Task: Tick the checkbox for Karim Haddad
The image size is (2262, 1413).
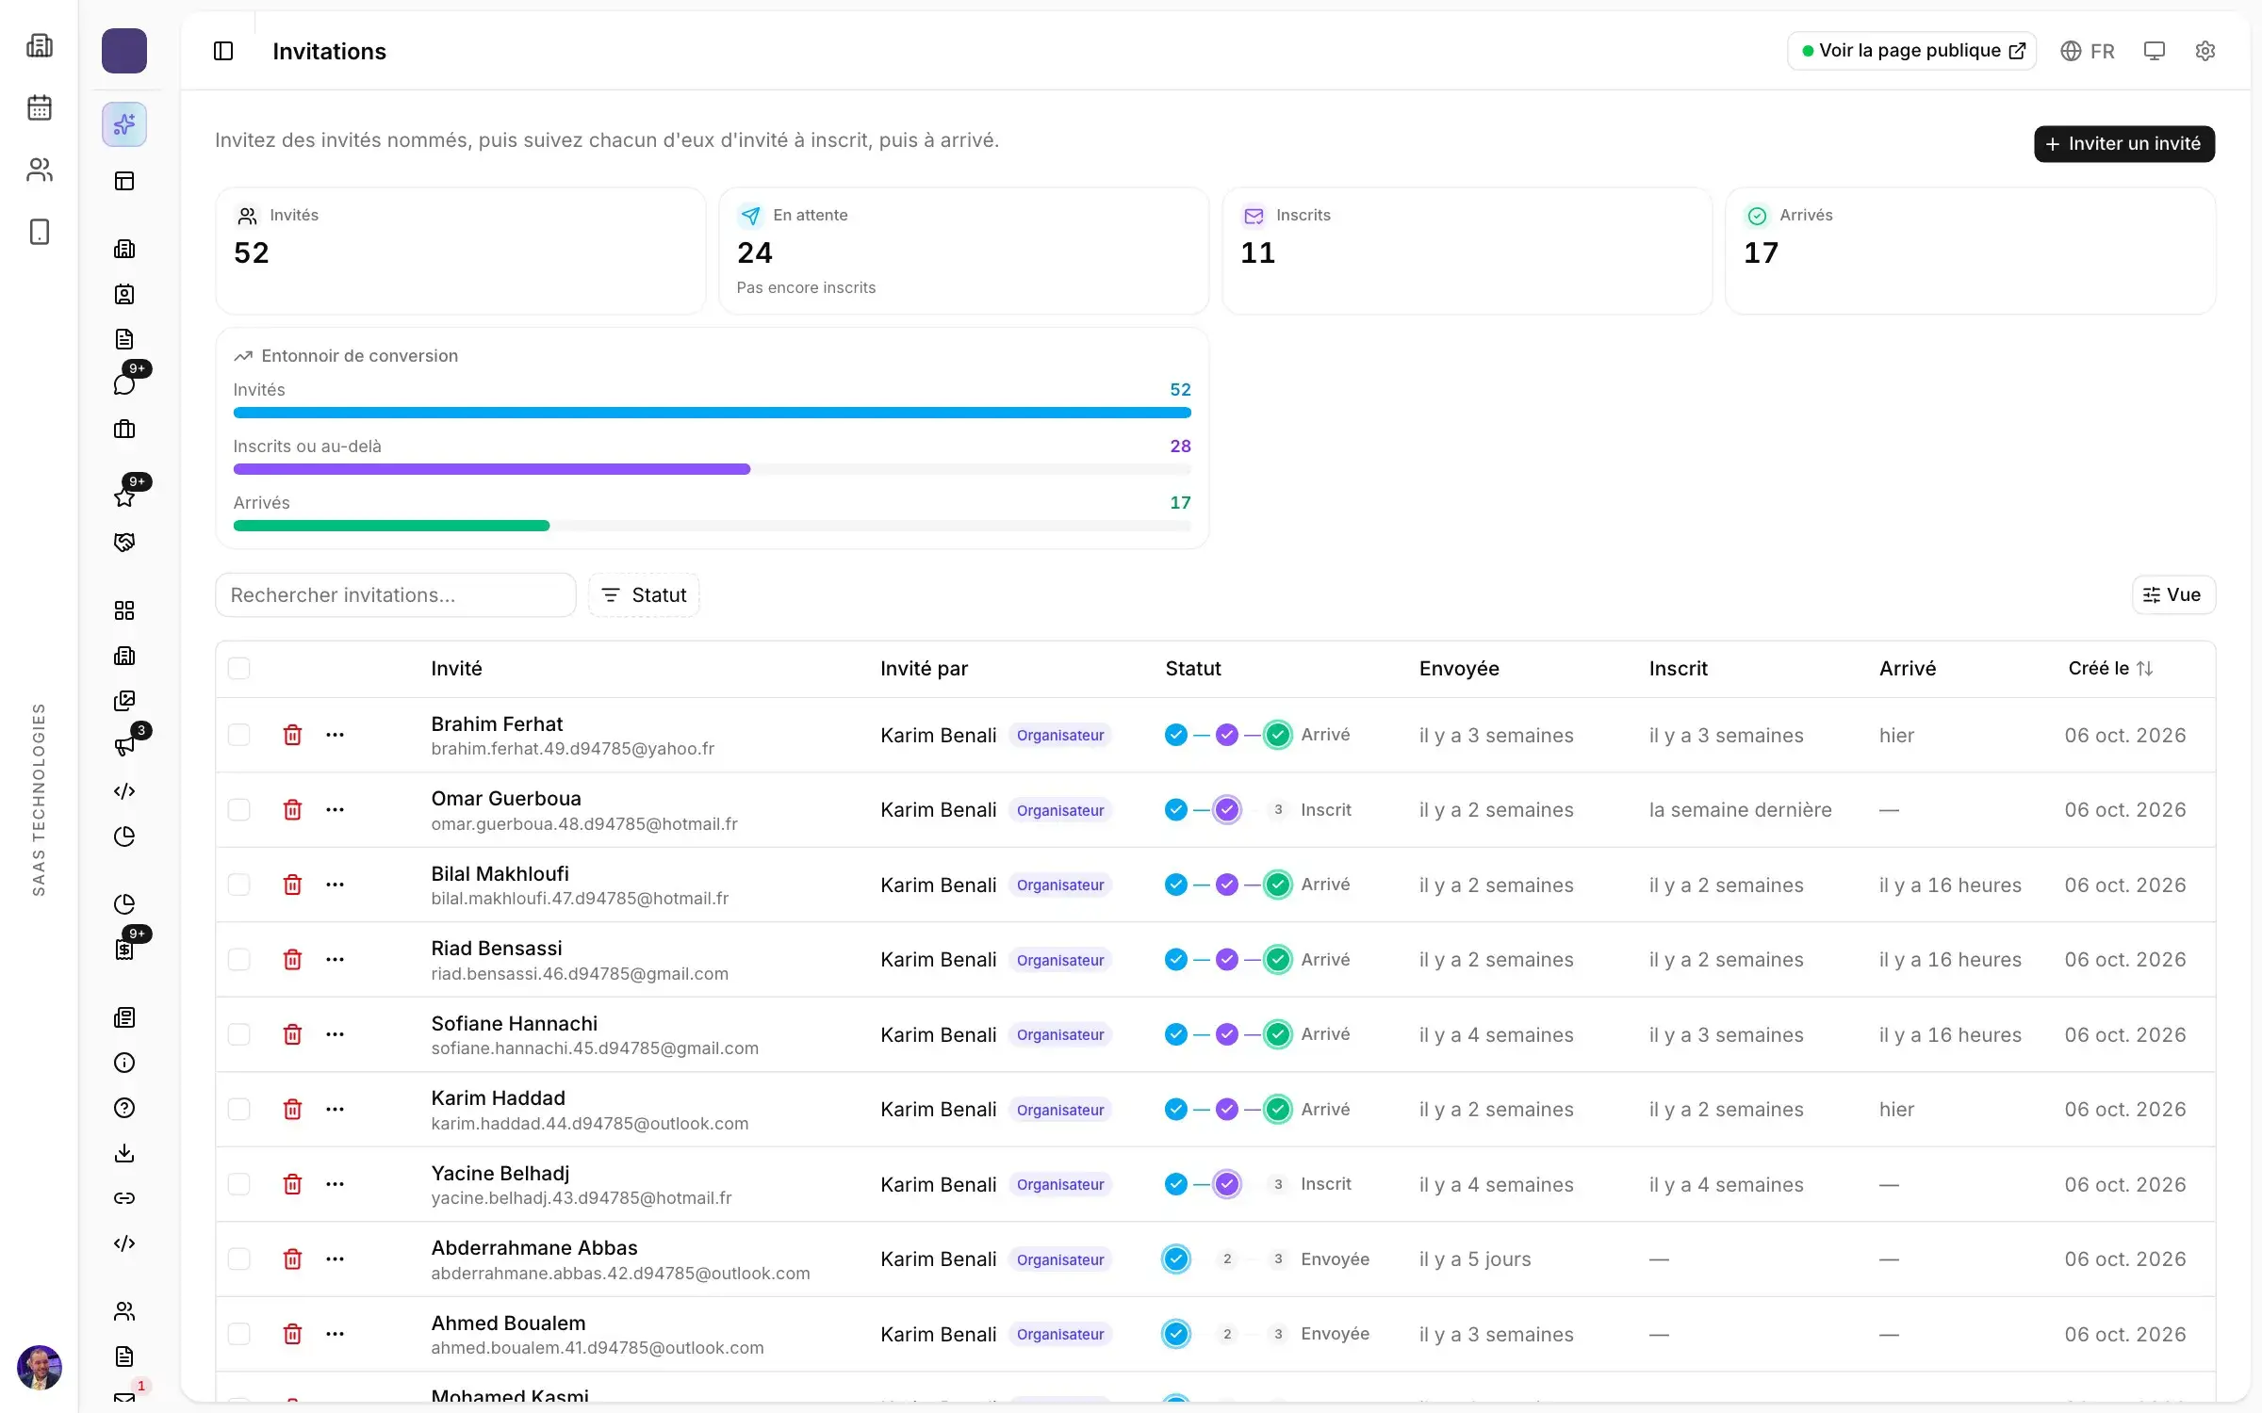Action: click(239, 1110)
